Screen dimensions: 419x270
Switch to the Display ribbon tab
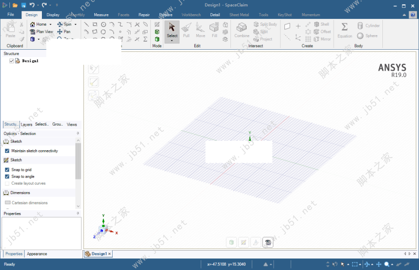click(x=53, y=15)
